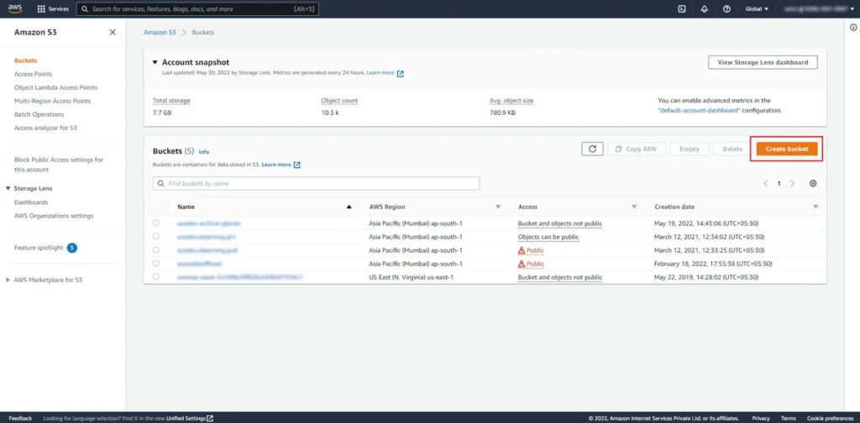Screen dimensions: 860x423
Task: Collapse the Account snapshot section
Action: (x=155, y=62)
